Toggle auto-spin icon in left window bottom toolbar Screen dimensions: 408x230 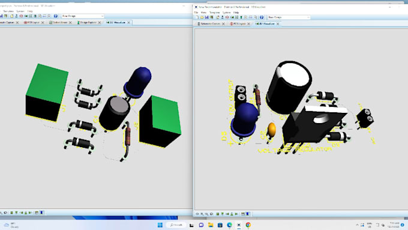(x=41, y=213)
